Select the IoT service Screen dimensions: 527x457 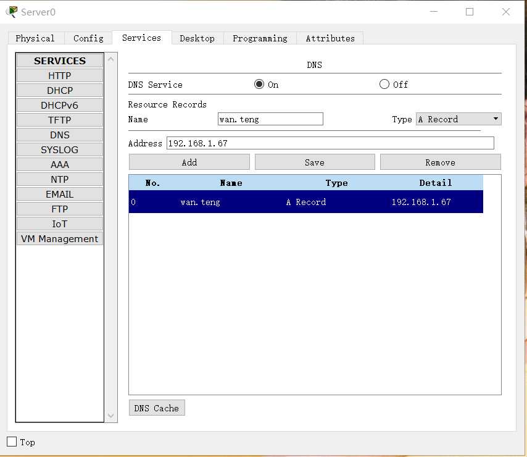pyautogui.click(x=59, y=224)
